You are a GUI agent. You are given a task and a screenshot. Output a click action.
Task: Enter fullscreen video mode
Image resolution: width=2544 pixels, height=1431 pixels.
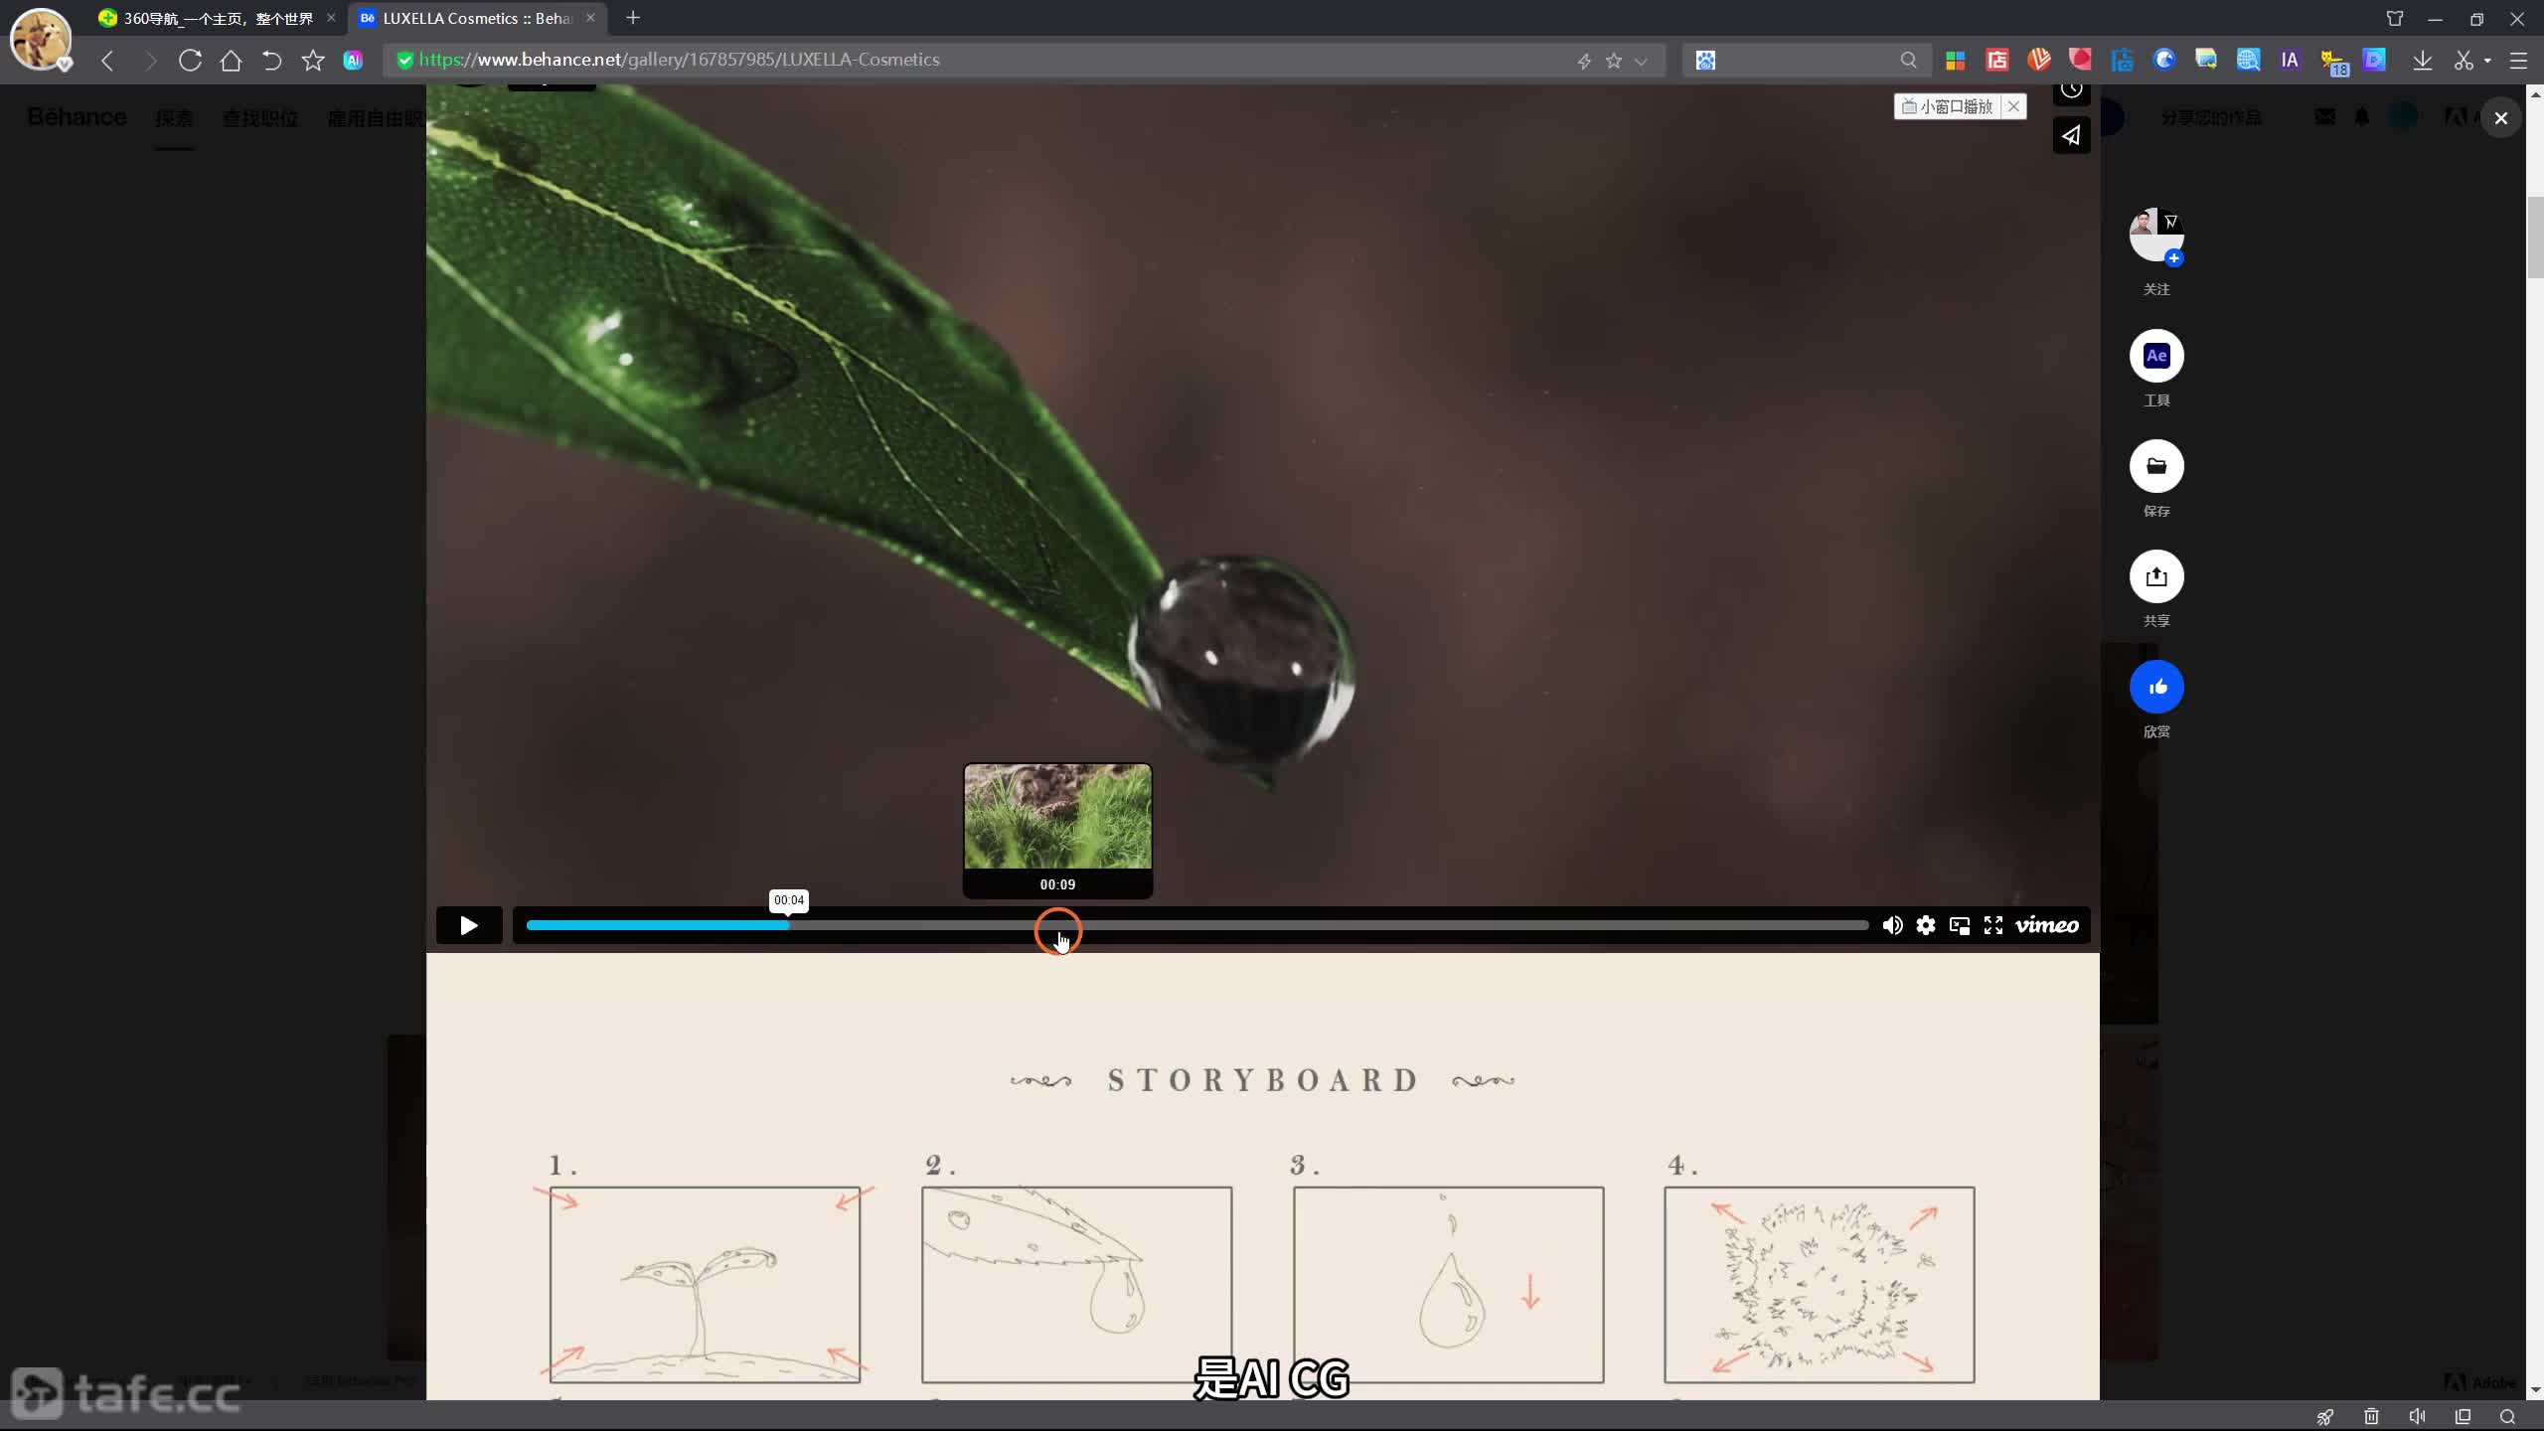pyautogui.click(x=1993, y=925)
